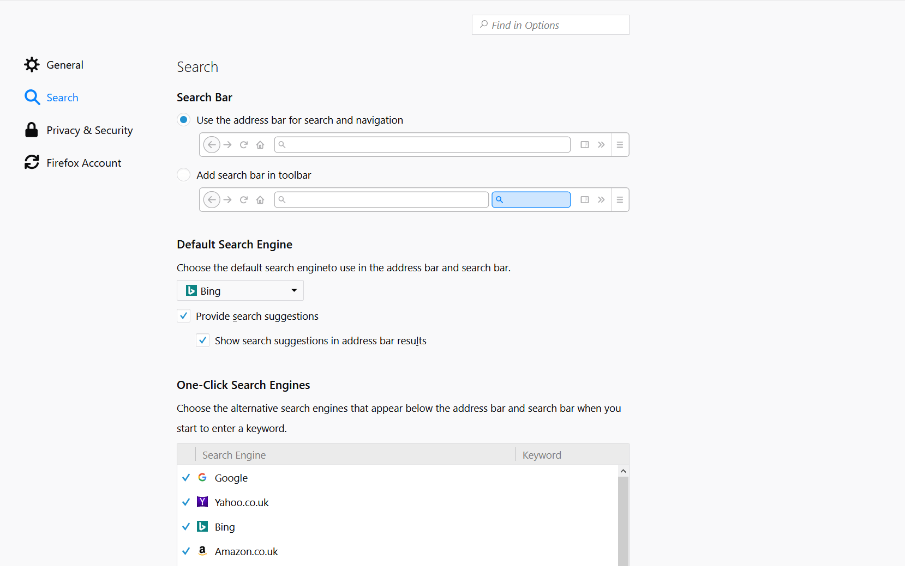
Task: Click the Search magnifier icon in sidebar
Action: coord(32,98)
